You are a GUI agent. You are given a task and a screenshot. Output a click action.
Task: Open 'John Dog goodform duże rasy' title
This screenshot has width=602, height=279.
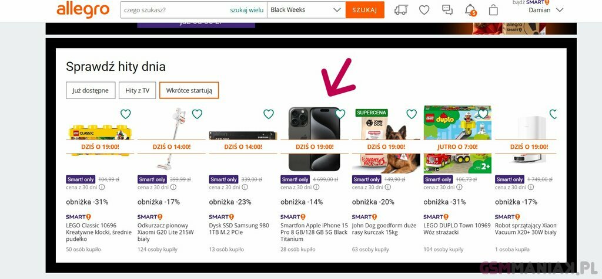coord(384,229)
